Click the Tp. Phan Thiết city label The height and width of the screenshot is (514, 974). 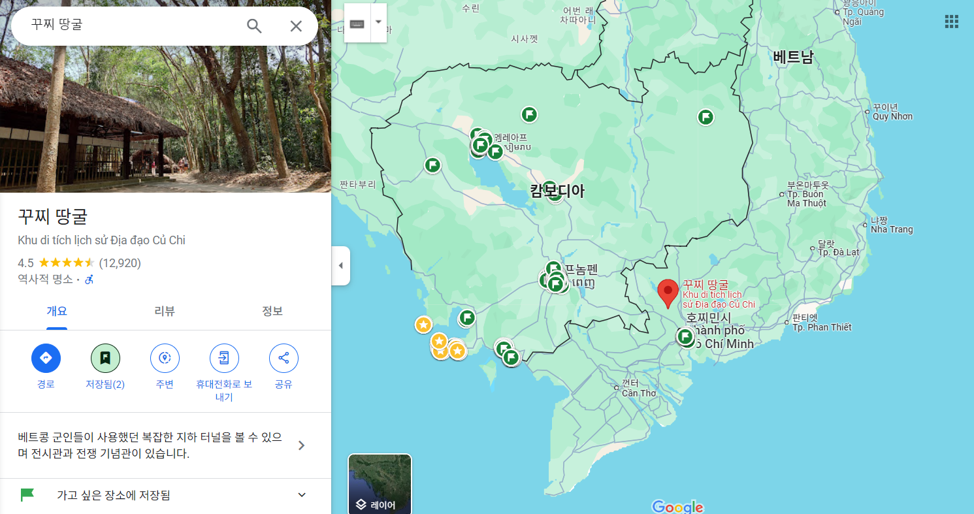(822, 327)
